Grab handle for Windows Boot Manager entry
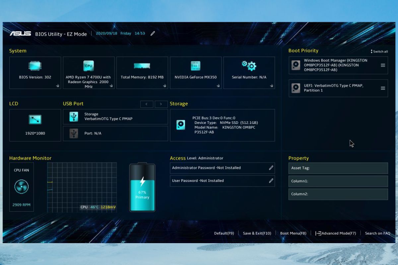The height and width of the screenshot is (265, 398). tap(383, 65)
